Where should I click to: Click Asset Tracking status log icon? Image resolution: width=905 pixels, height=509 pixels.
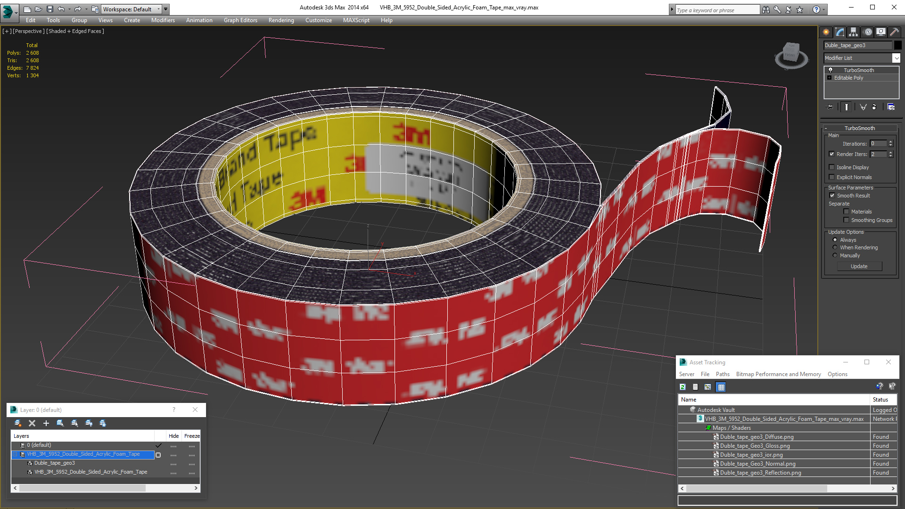point(695,387)
